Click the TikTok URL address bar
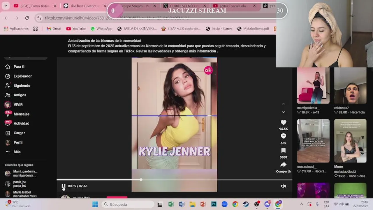 117,18
